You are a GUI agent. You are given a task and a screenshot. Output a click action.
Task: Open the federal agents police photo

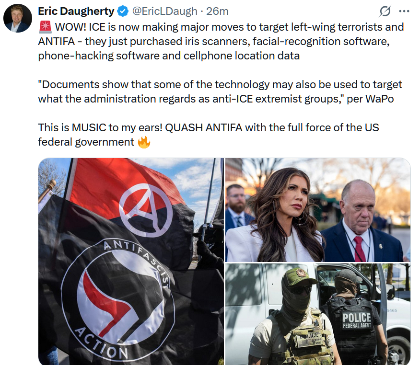(318, 314)
